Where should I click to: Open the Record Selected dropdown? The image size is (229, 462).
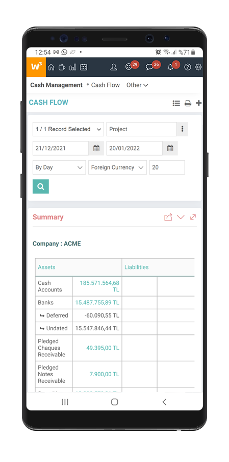tap(68, 129)
